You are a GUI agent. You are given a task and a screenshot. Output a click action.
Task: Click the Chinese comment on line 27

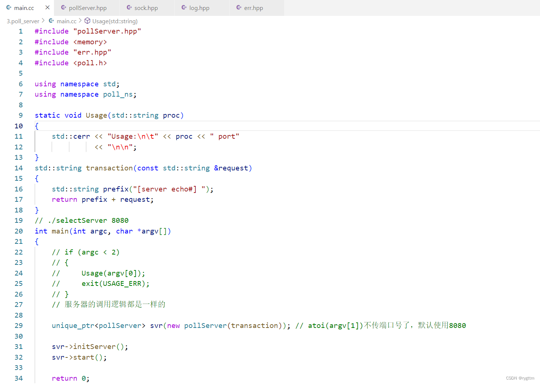coord(108,305)
